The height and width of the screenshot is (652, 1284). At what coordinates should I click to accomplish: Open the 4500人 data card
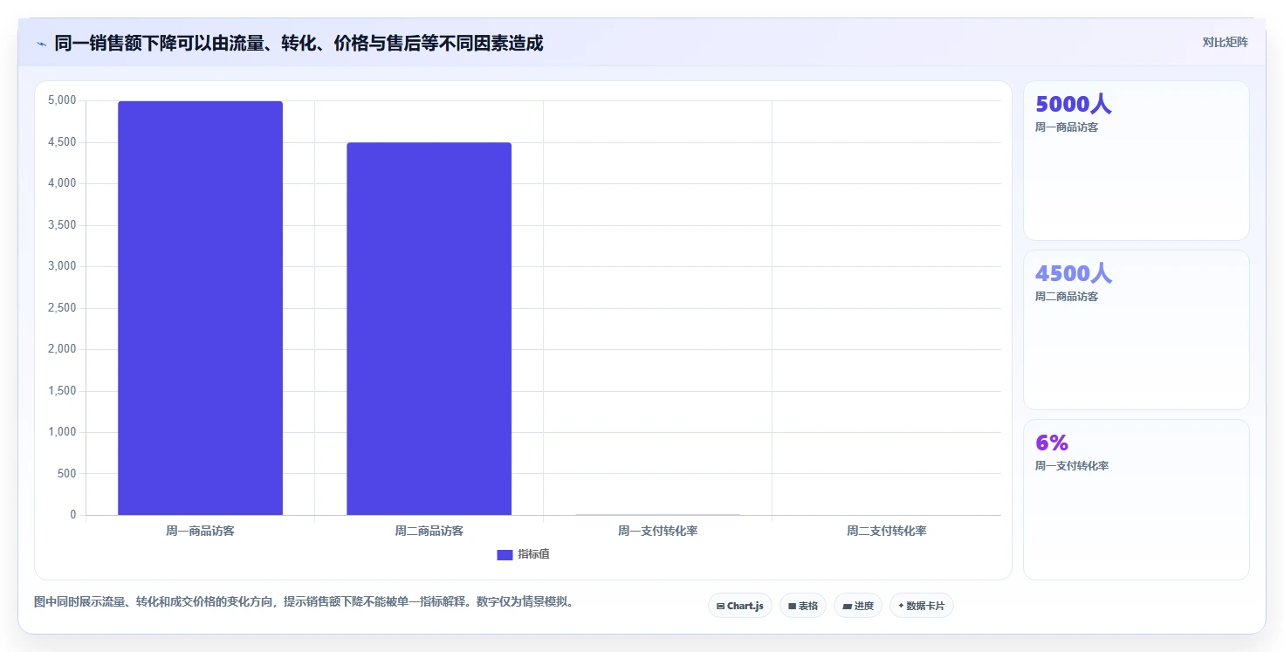(x=1136, y=330)
